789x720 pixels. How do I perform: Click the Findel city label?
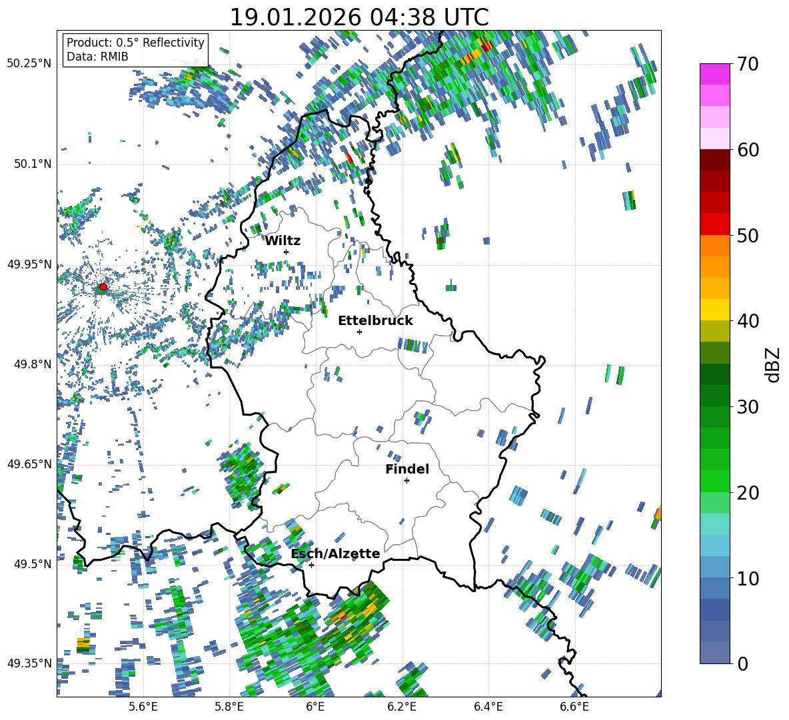coord(407,469)
